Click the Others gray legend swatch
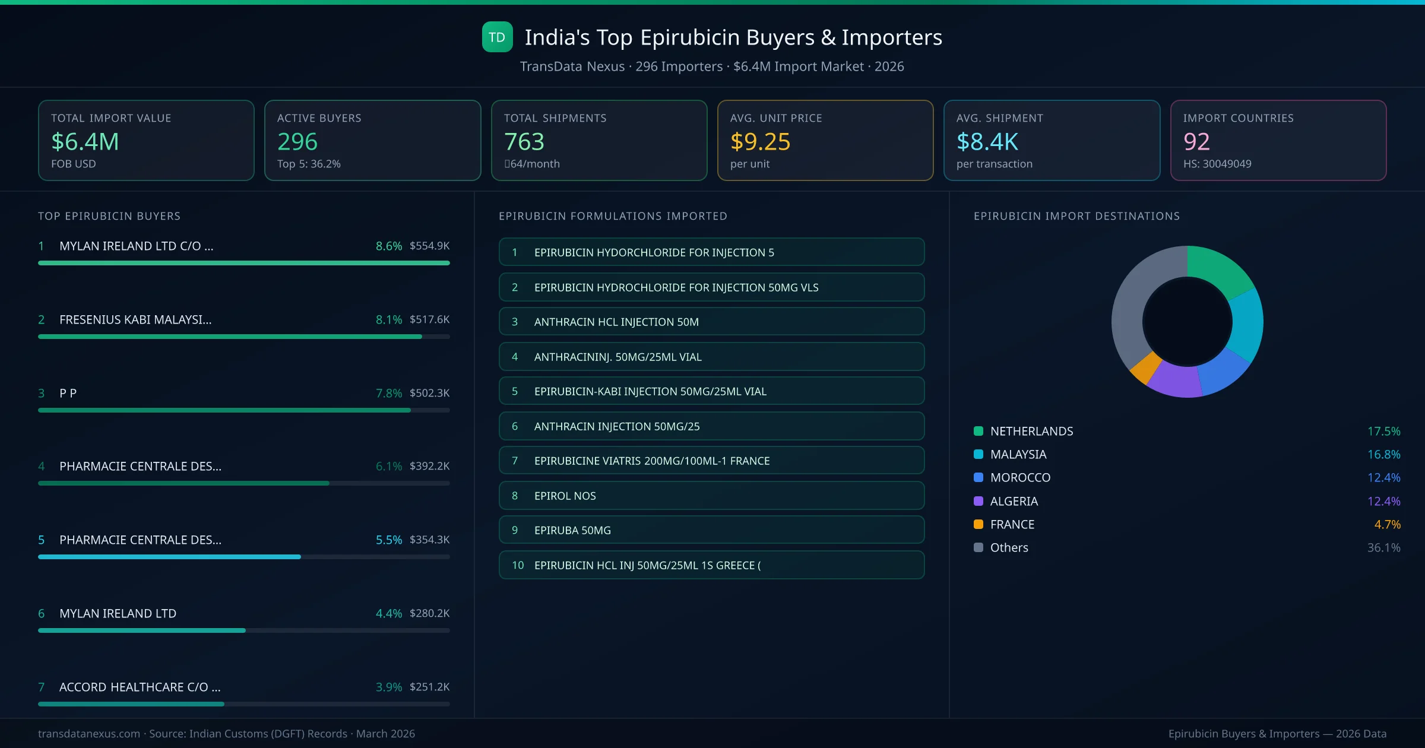Viewport: 1425px width, 748px height. point(977,547)
